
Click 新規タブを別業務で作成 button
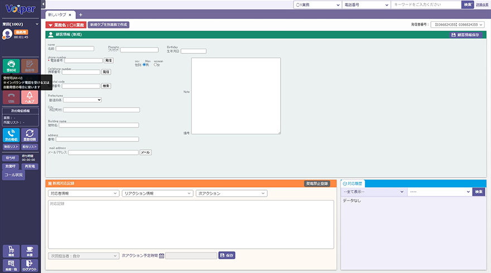pos(108,25)
